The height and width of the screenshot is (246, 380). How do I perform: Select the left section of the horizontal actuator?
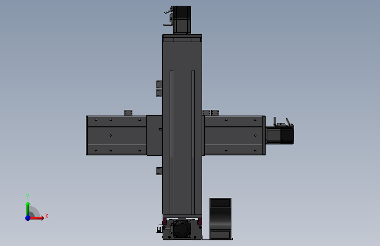pos(116,135)
